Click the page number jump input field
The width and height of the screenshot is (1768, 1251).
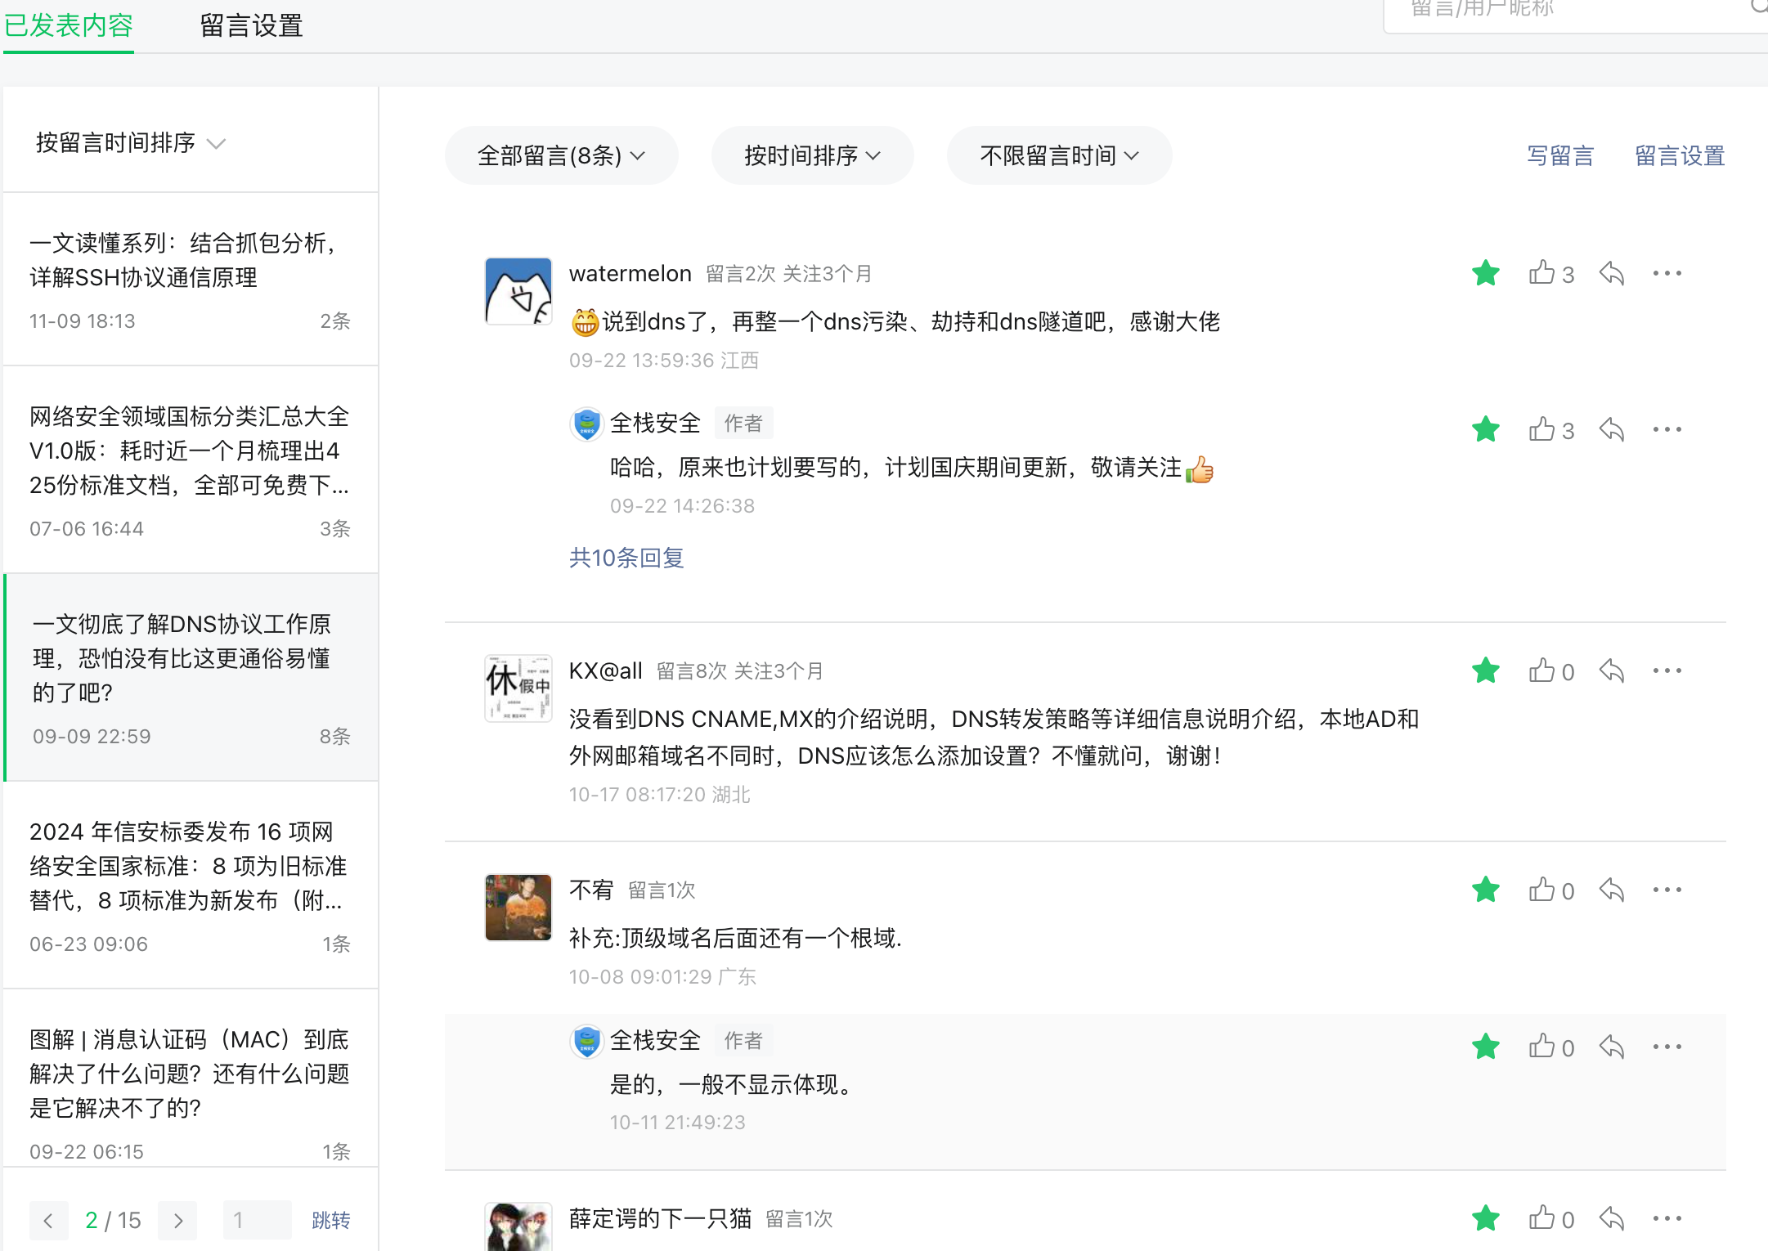coord(256,1221)
